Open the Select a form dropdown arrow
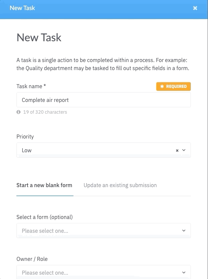The width and height of the screenshot is (208, 279). pyautogui.click(x=184, y=231)
